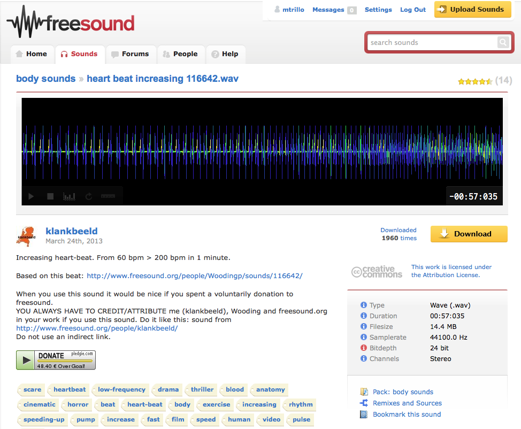Image resolution: width=521 pixels, height=429 pixels.
Task: Open mtrillo profile link
Action: click(293, 10)
